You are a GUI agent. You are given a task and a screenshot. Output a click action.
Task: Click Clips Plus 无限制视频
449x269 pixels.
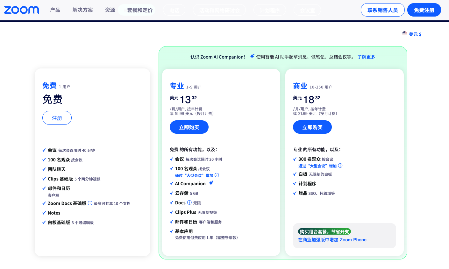point(196,212)
